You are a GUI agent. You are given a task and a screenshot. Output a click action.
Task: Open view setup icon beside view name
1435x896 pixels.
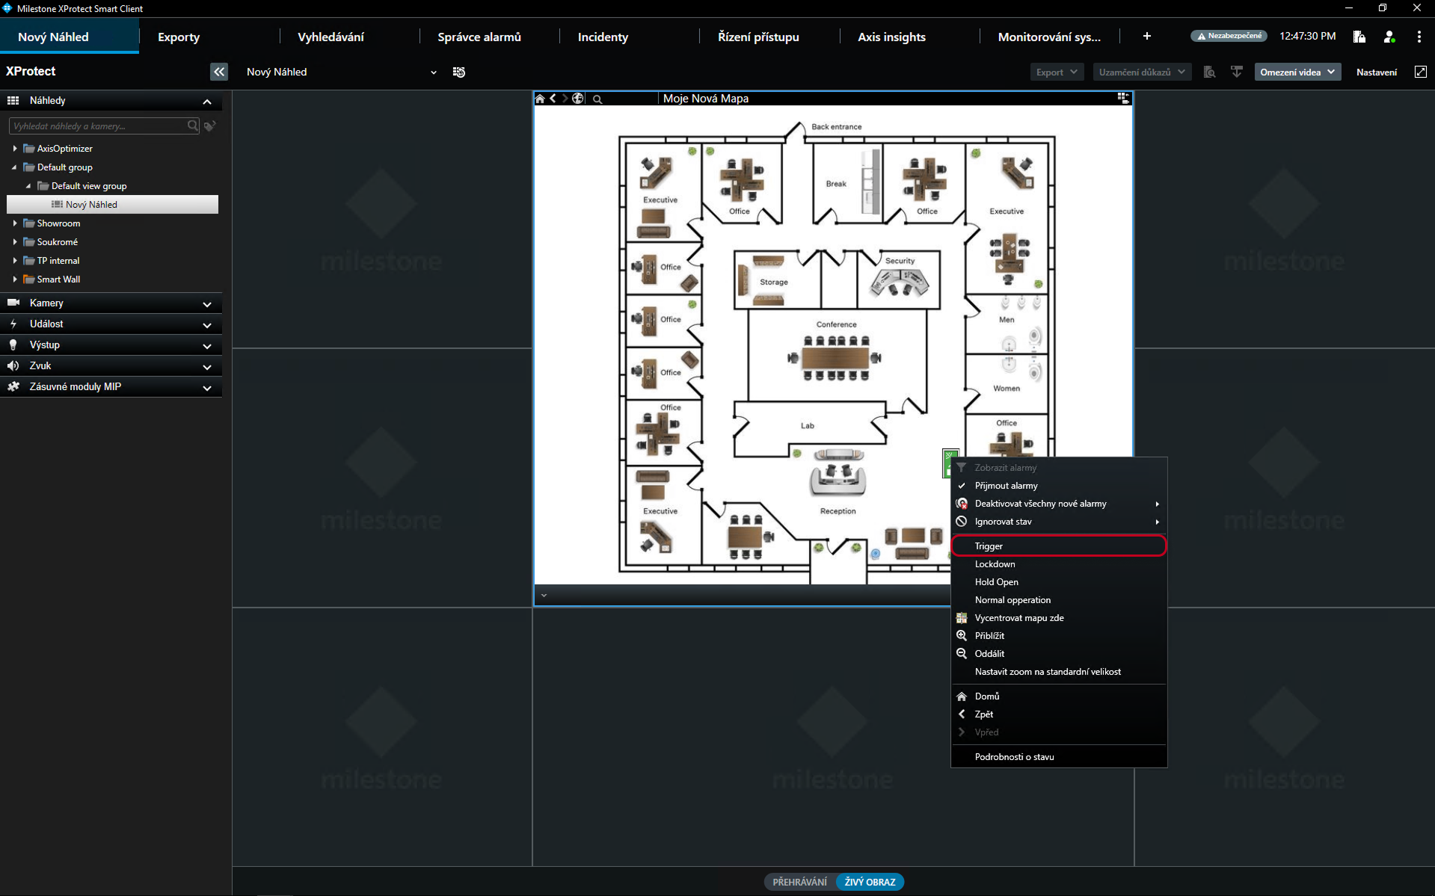[x=459, y=72]
